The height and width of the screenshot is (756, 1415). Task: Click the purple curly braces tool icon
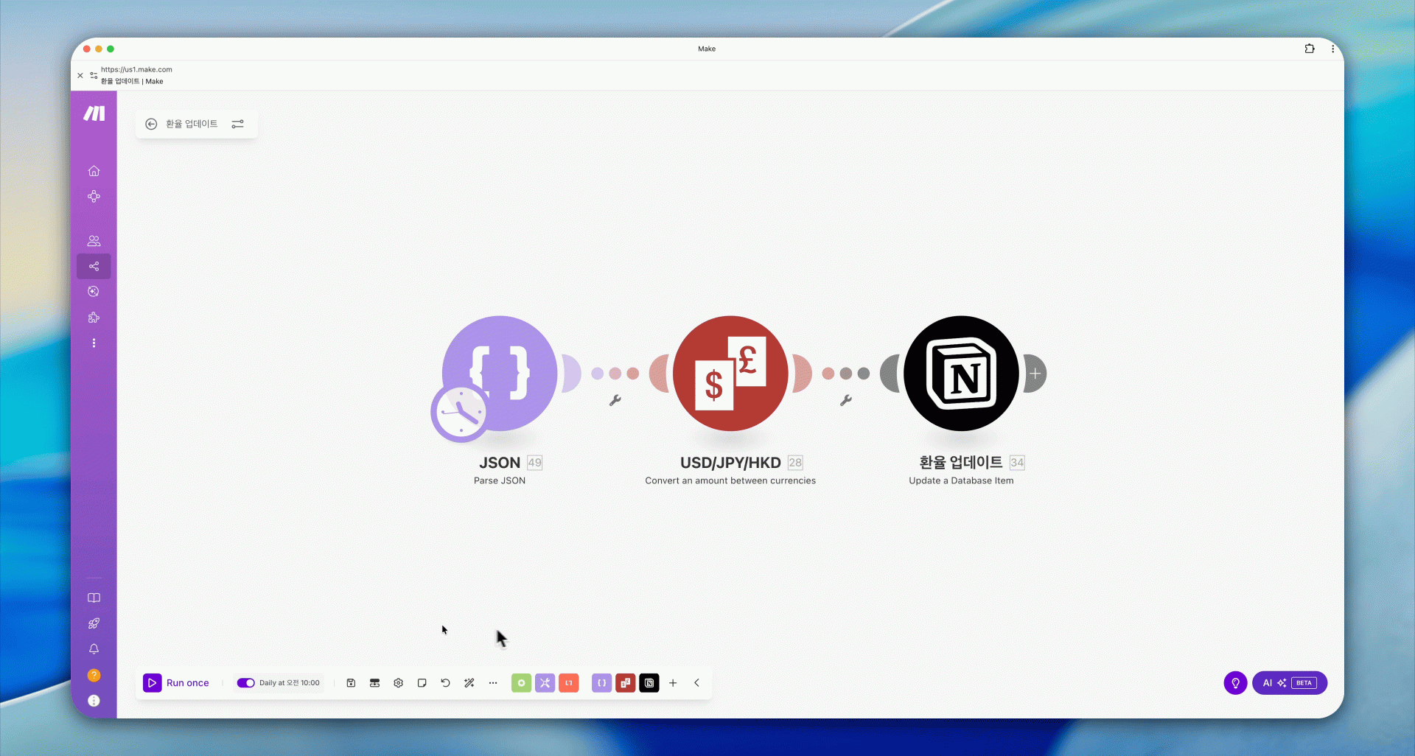601,683
